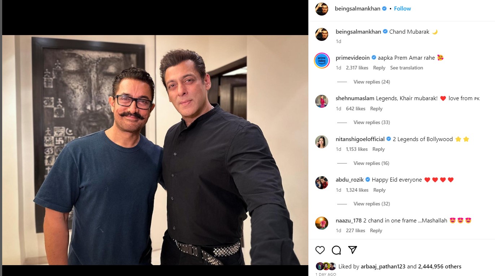Share the post with the paper plane icon
495x276 pixels.
click(x=352, y=250)
